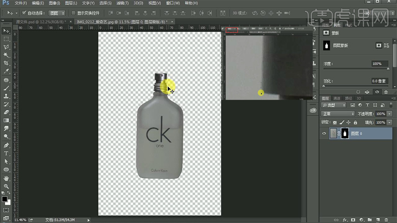The image size is (397, 223).
Task: Open status bar info arrow
Action: [88, 220]
